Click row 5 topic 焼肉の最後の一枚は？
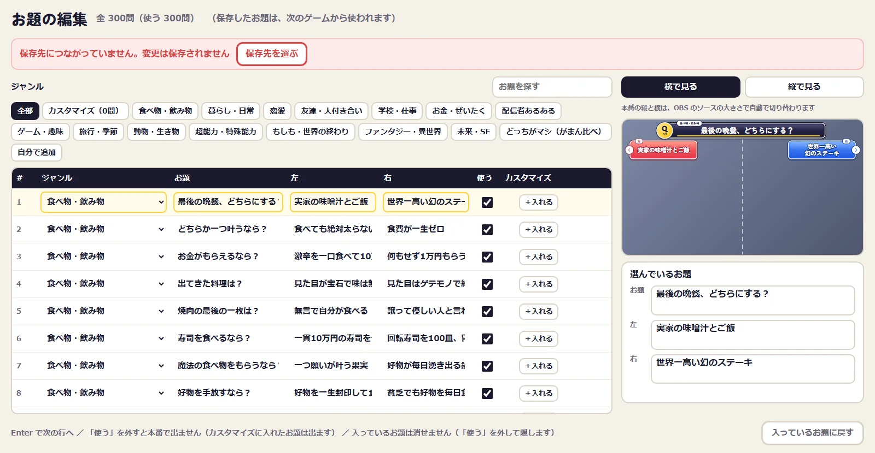 pyautogui.click(x=228, y=311)
